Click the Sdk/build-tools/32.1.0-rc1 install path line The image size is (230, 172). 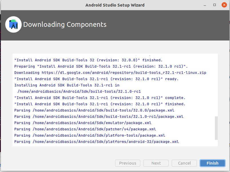click(x=79, y=92)
